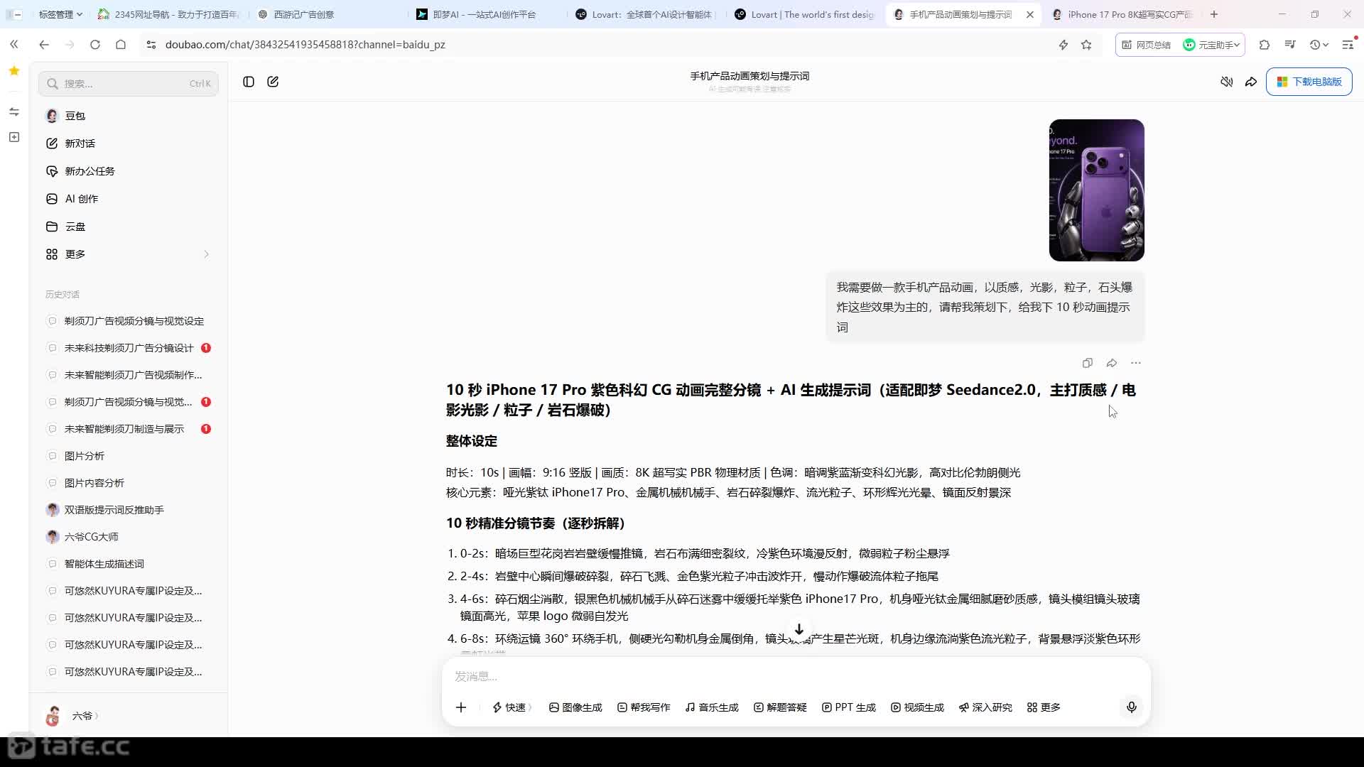Go back to the previous page
This screenshot has width=1364, height=767.
(x=44, y=45)
